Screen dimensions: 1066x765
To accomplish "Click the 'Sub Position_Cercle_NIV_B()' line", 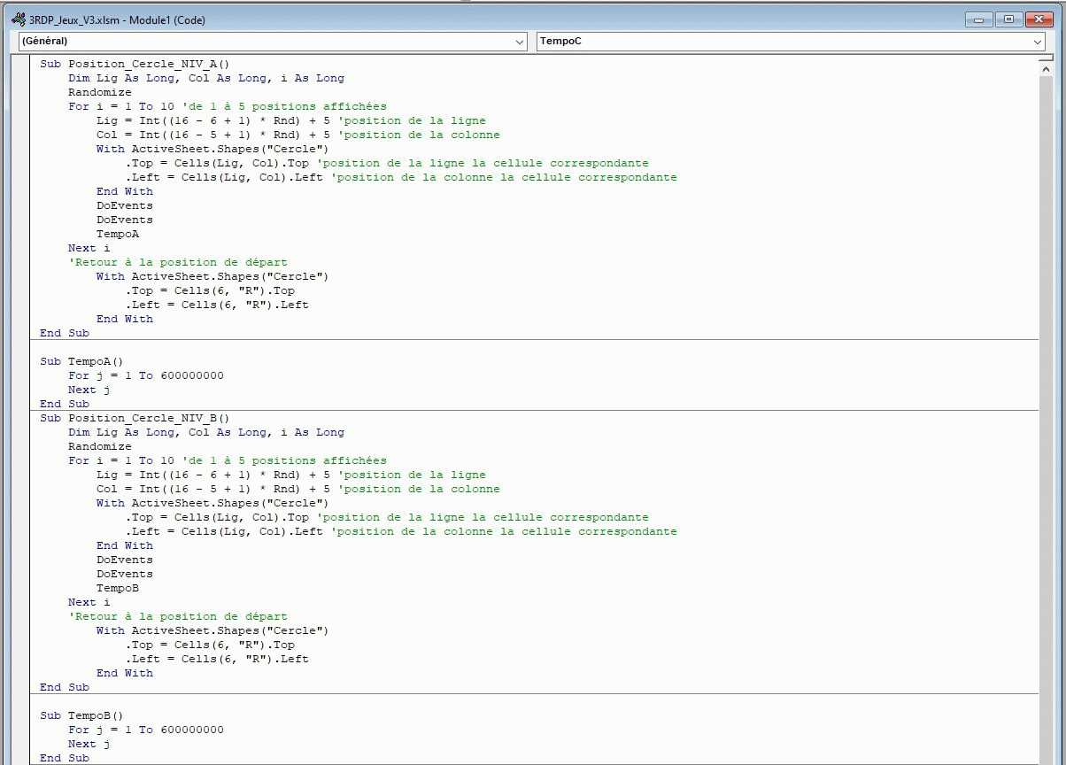I will [135, 418].
